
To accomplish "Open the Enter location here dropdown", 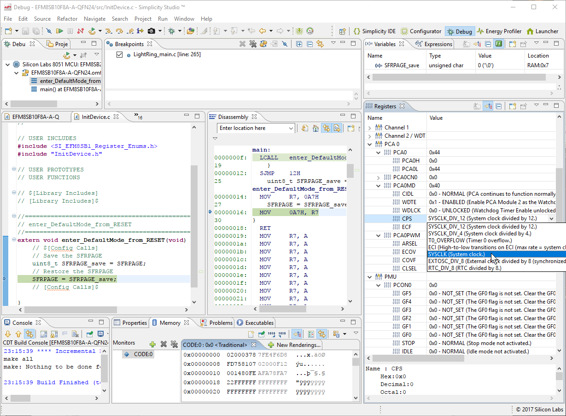I will (291, 129).
